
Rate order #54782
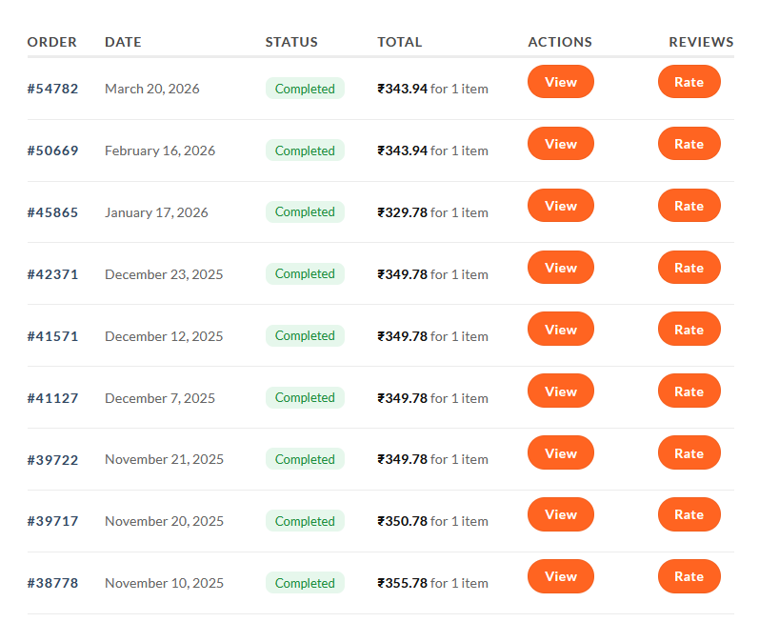point(689,82)
